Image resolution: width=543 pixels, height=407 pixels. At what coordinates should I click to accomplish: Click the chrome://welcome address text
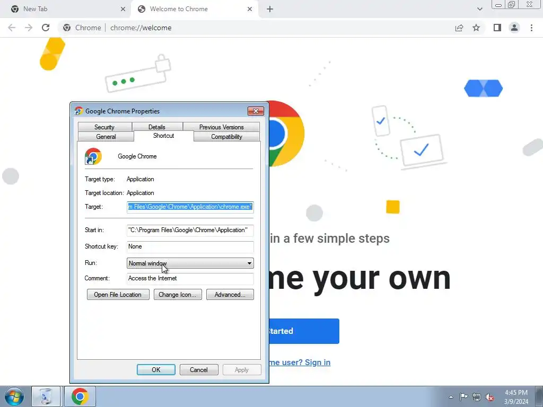coord(141,28)
